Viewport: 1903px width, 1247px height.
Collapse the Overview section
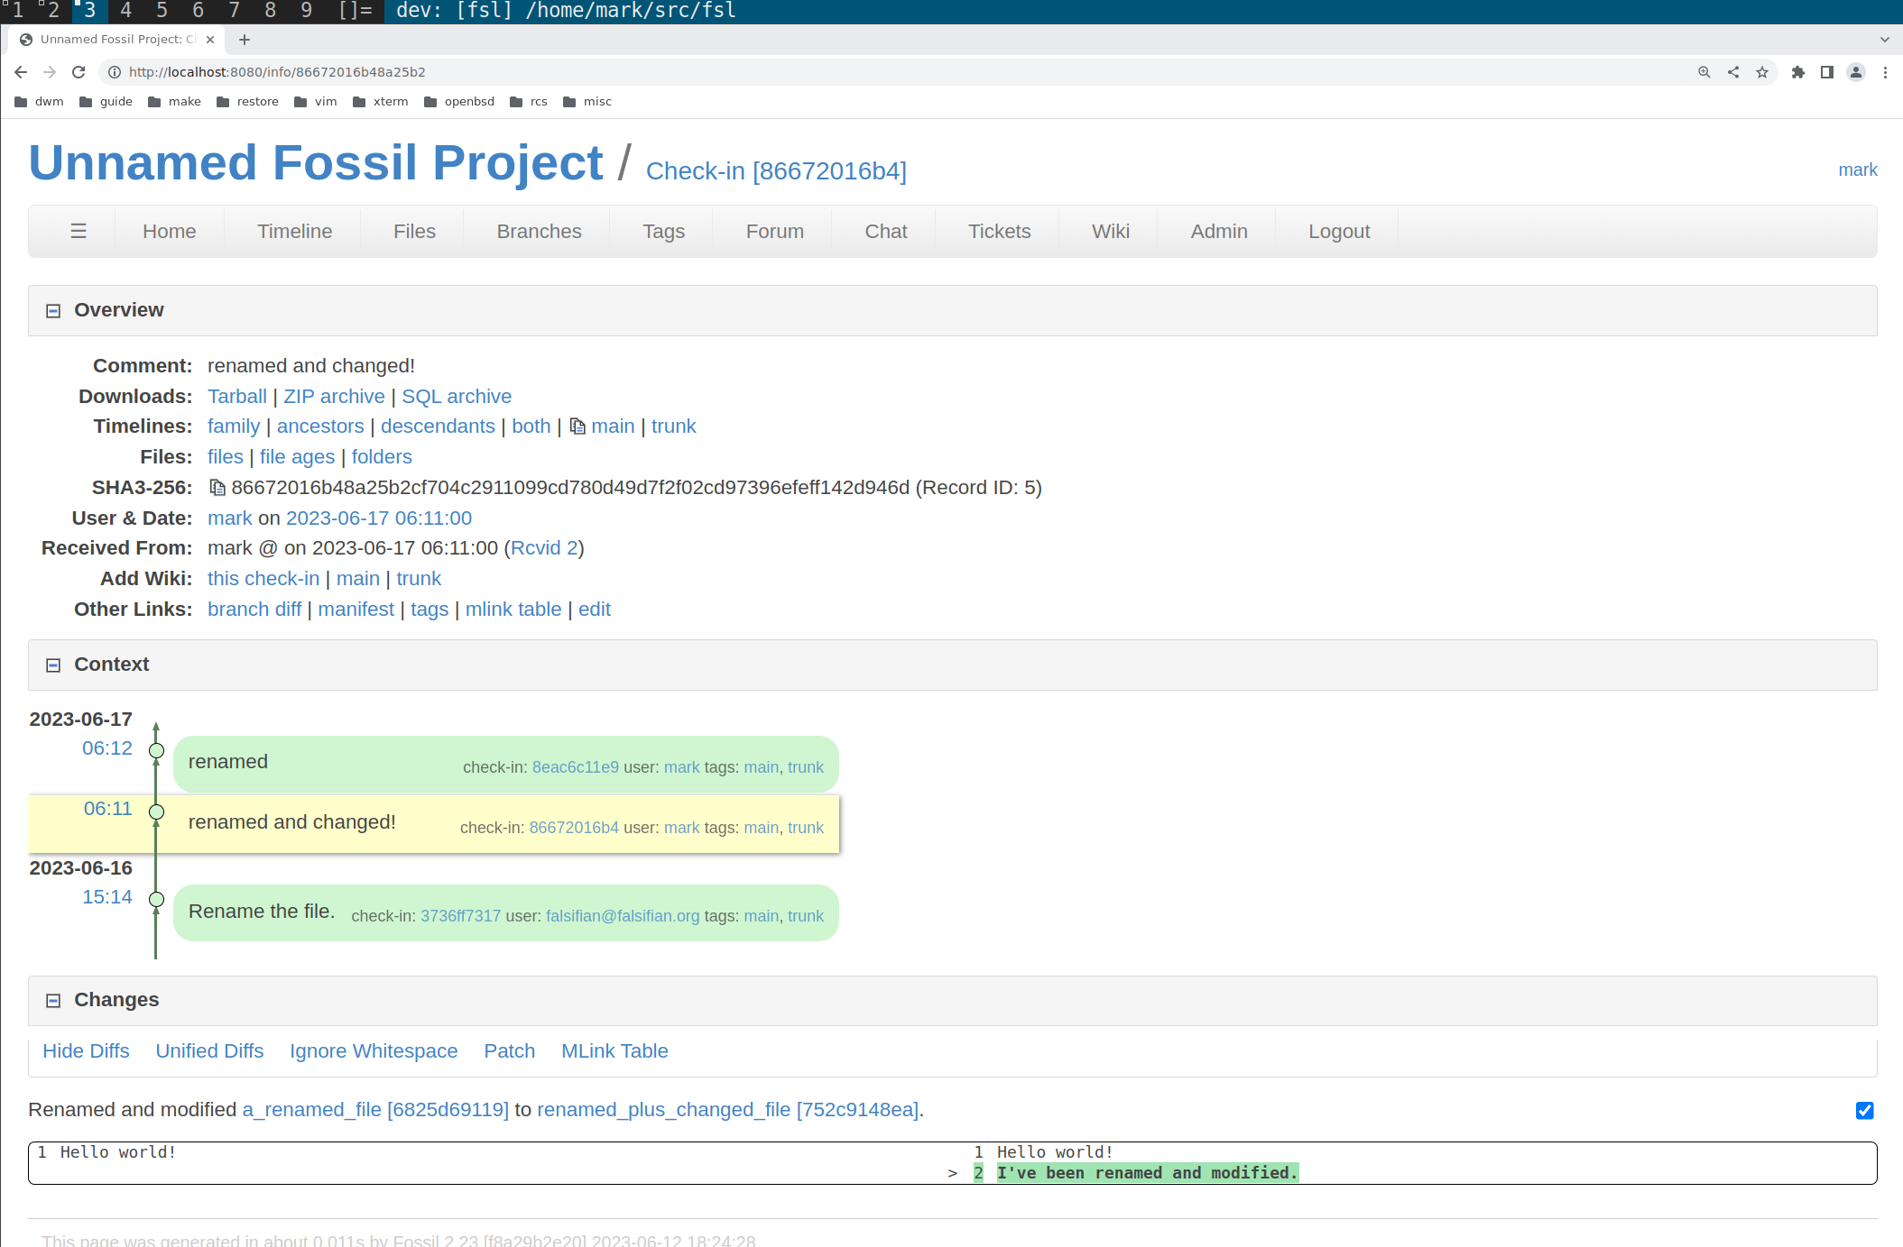click(x=53, y=310)
